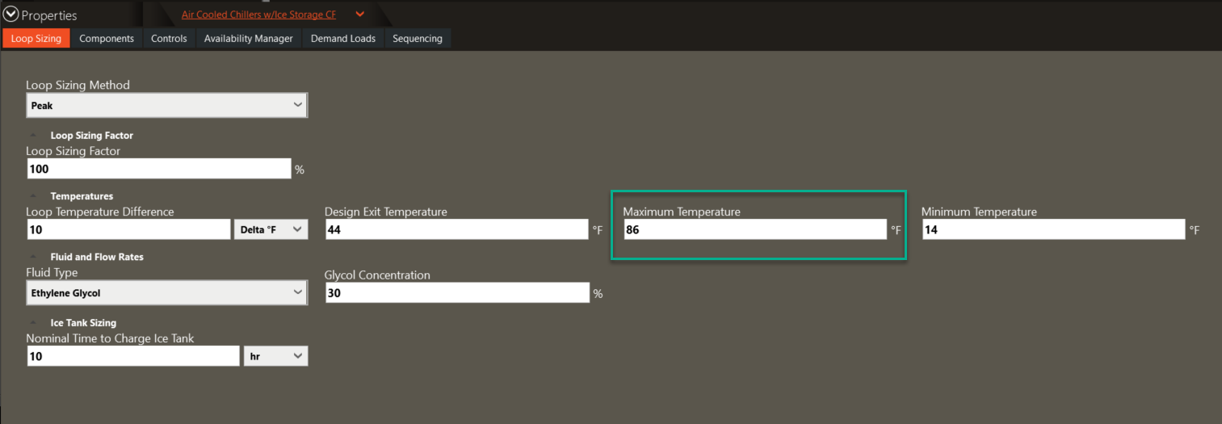
Task: Open the Delta °F unit dropdown
Action: point(271,229)
